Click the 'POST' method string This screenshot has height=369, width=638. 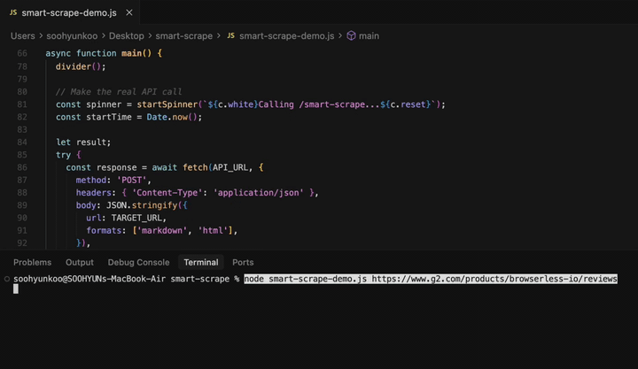131,180
